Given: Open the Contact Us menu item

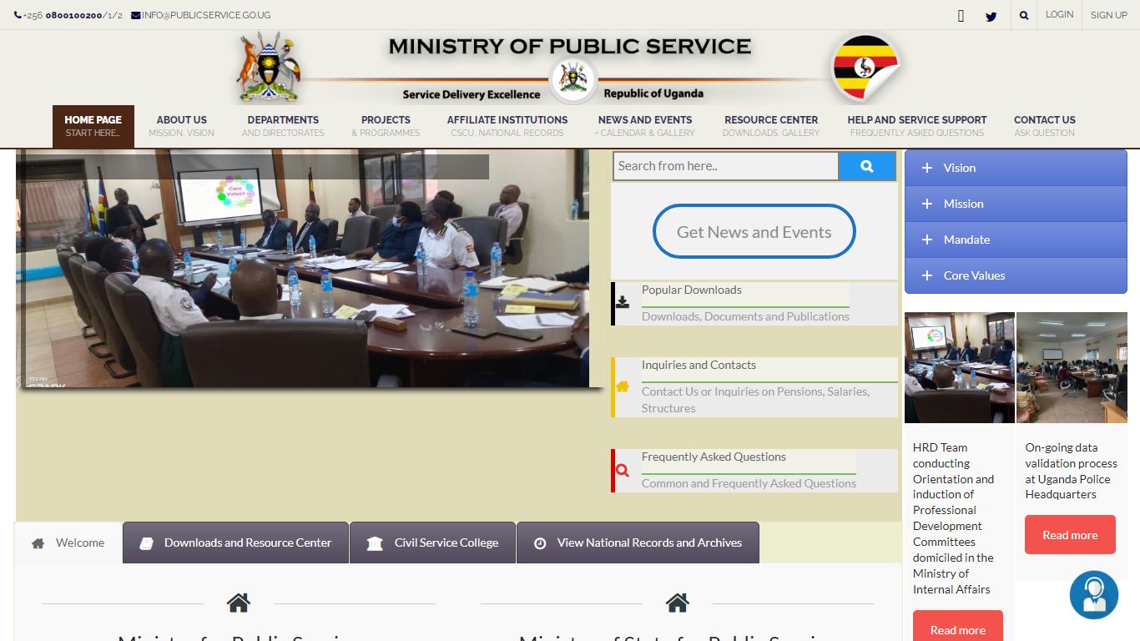Looking at the screenshot, I should click(x=1045, y=126).
